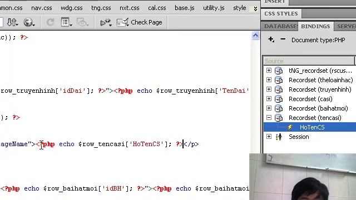Click the Refresh design view icon
The height and width of the screenshot is (200, 356).
tap(50, 22)
